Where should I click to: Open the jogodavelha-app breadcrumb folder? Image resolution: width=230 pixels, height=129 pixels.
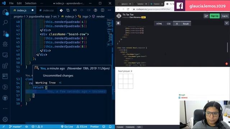point(39,16)
